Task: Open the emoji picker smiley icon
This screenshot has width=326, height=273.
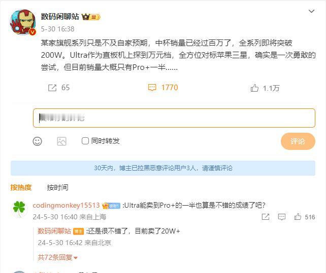Action: pos(38,141)
